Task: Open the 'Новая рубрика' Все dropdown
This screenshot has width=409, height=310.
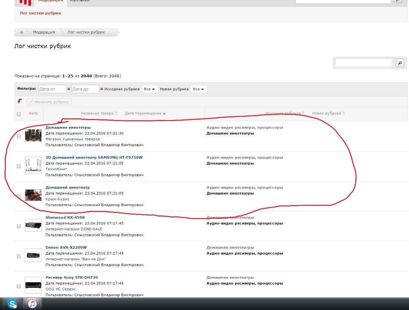Action: 199,89
